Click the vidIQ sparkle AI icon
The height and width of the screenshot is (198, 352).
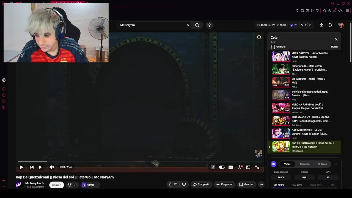pyautogui.click(x=310, y=25)
